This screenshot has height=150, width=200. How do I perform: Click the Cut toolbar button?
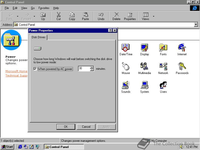pos(58,16)
